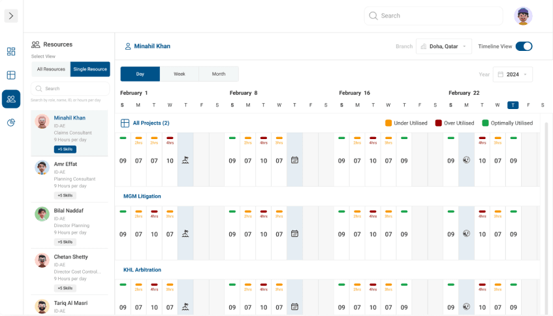Open the Year dropdown showing 2024
Image resolution: width=553 pixels, height=316 pixels.
(x=513, y=74)
